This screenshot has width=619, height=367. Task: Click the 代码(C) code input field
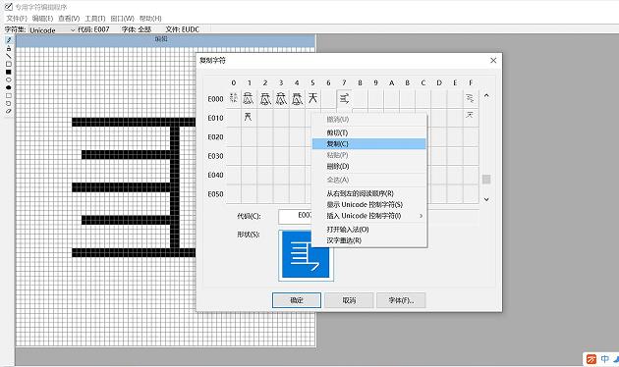click(295, 216)
